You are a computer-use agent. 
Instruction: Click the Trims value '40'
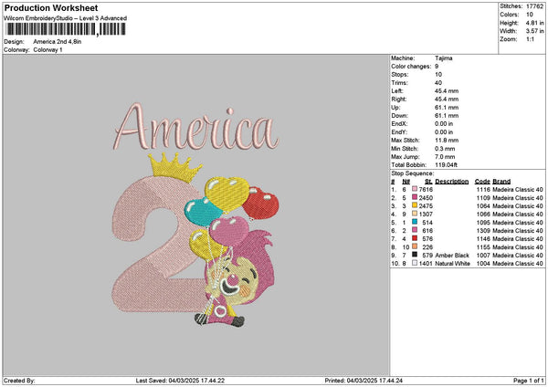438,83
